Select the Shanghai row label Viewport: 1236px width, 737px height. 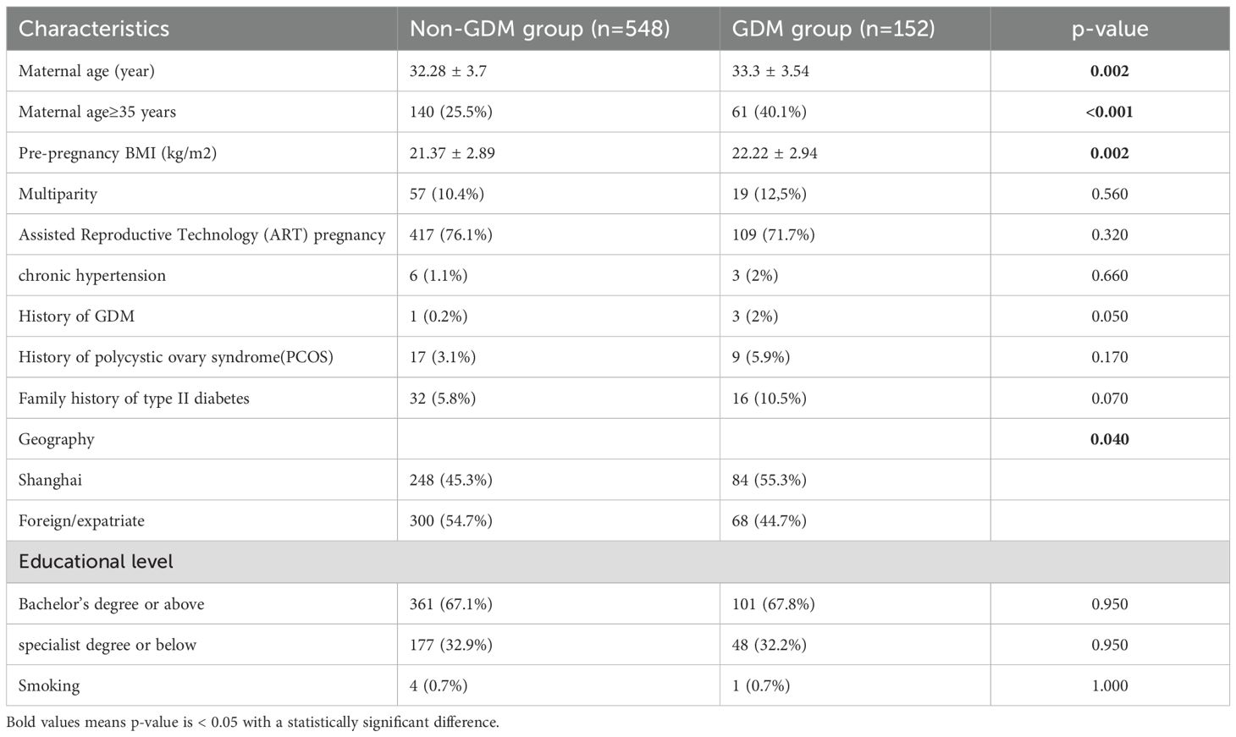[x=50, y=480]
